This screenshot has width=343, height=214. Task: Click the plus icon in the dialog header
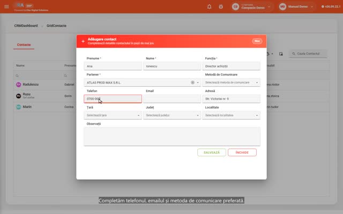[x=83, y=41]
